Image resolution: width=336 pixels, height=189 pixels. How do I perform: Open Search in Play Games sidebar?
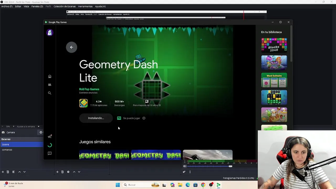(x=50, y=93)
